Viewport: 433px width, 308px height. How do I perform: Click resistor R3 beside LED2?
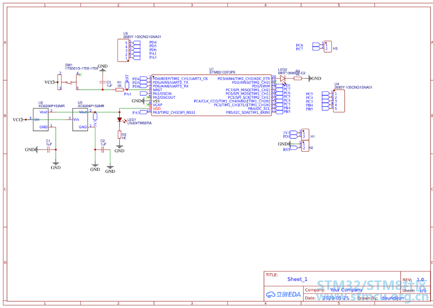click(298, 78)
